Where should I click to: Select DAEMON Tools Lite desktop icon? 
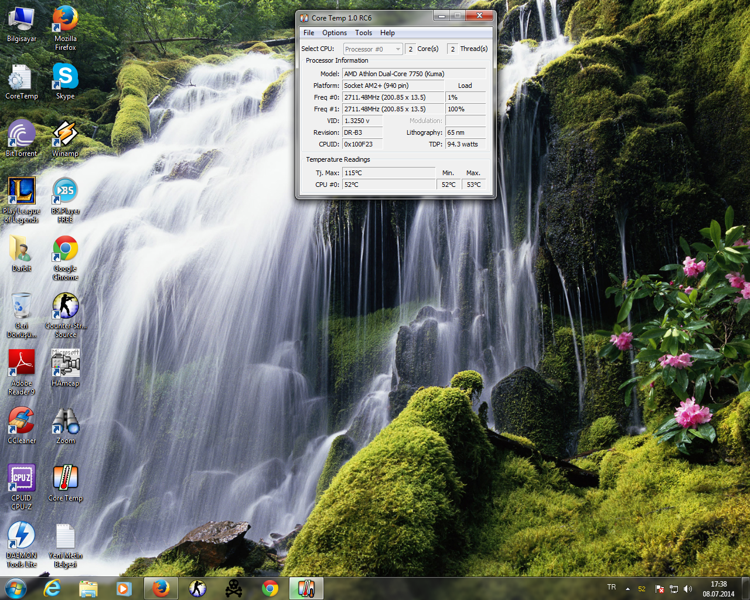coord(22,544)
